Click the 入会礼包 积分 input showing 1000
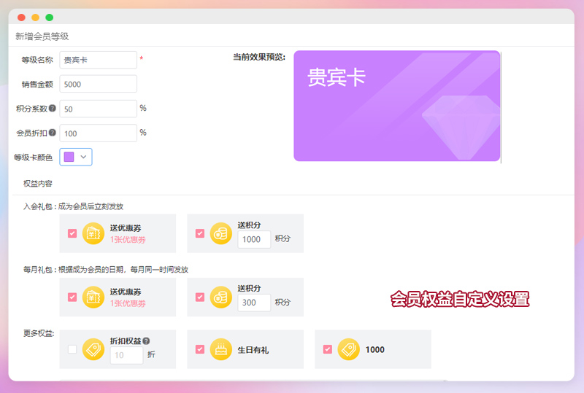The width and height of the screenshot is (584, 393). pyautogui.click(x=254, y=239)
